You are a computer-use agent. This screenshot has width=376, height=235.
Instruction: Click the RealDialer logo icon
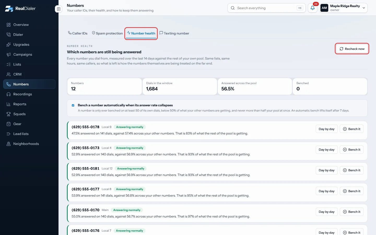[9, 9]
